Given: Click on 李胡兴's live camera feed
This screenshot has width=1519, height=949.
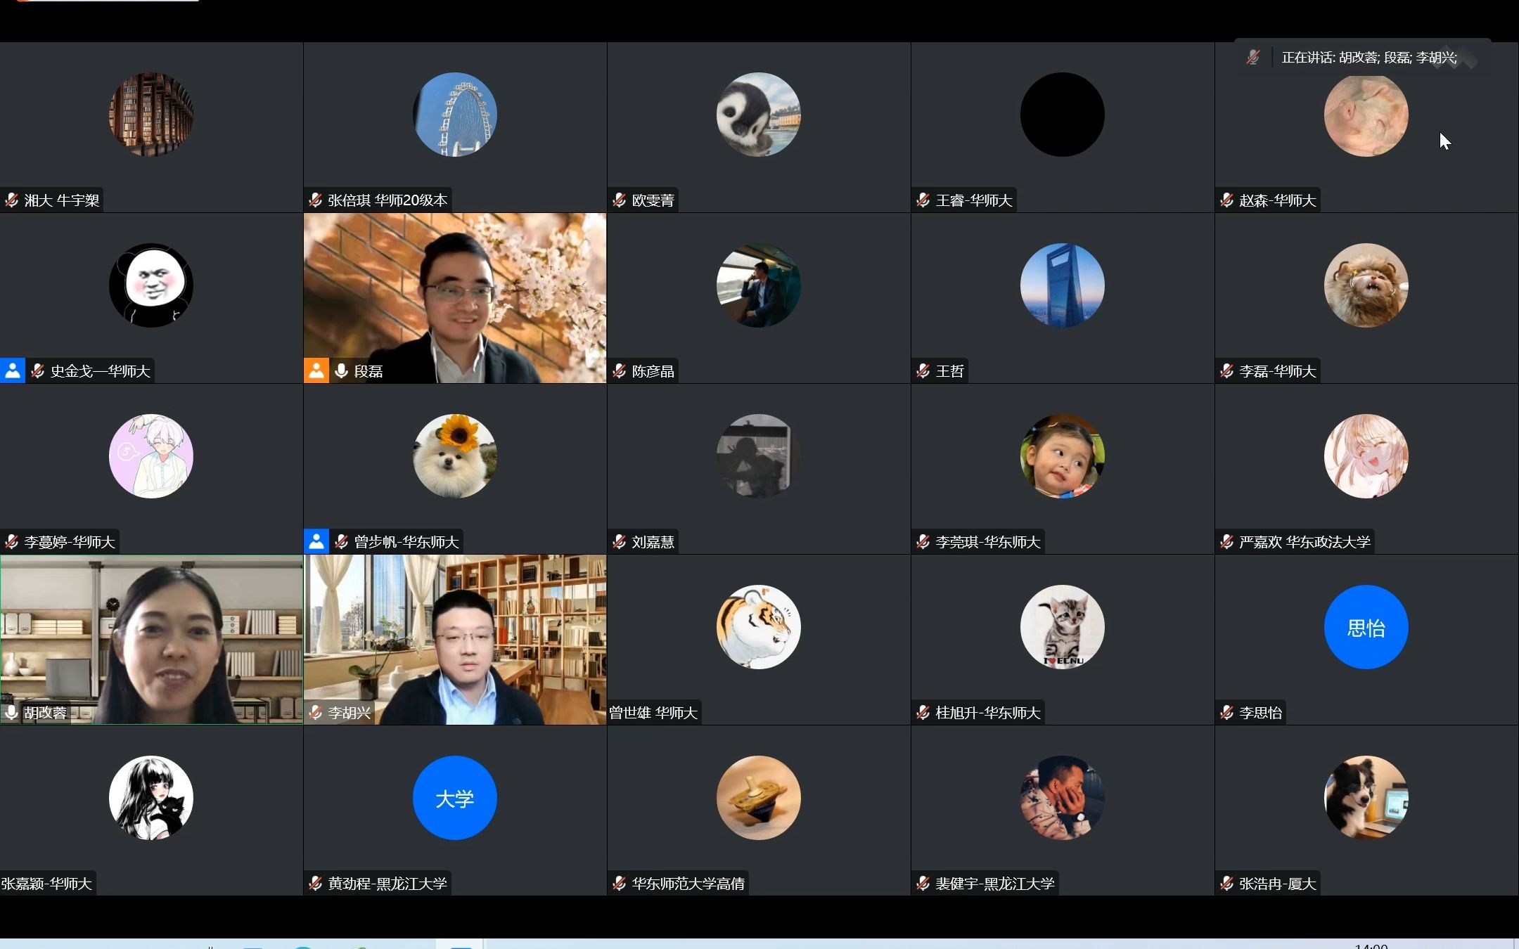Looking at the screenshot, I should [455, 638].
